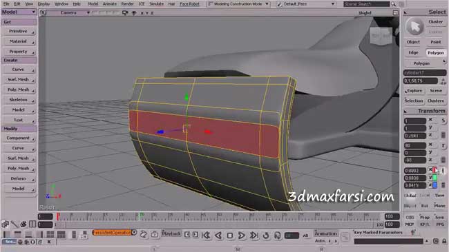Viewport: 449px width, 252px height.
Task: Play backwards
Action: (218, 235)
